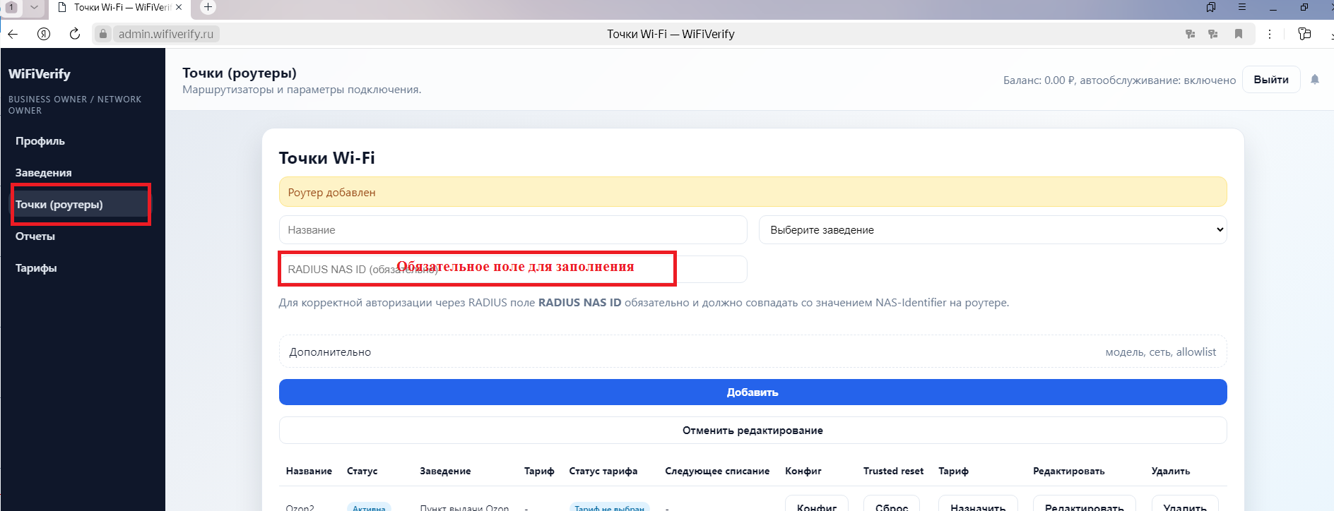This screenshot has height=511, width=1334.
Task: Click the admin.wifiverify.ru address field
Action: [166, 34]
